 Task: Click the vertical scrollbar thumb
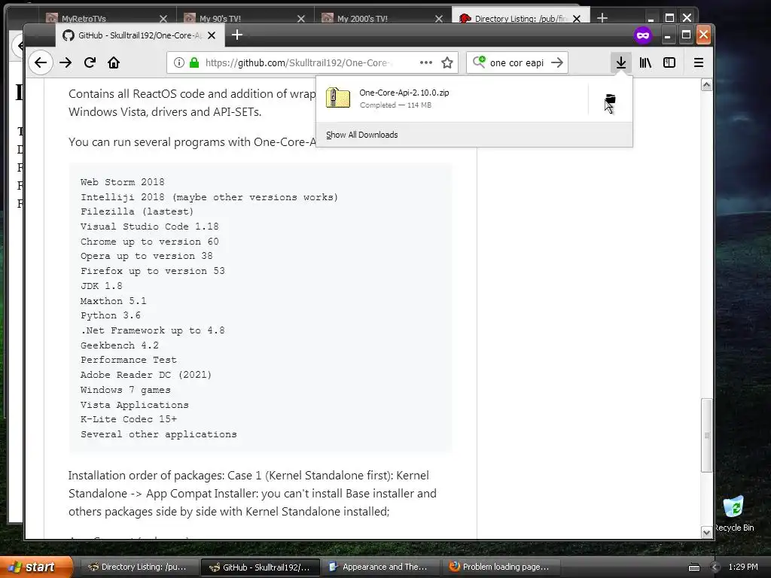(x=706, y=435)
